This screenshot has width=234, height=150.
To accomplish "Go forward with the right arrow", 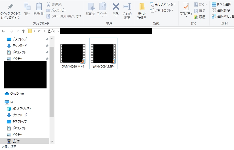I will 11,31.
